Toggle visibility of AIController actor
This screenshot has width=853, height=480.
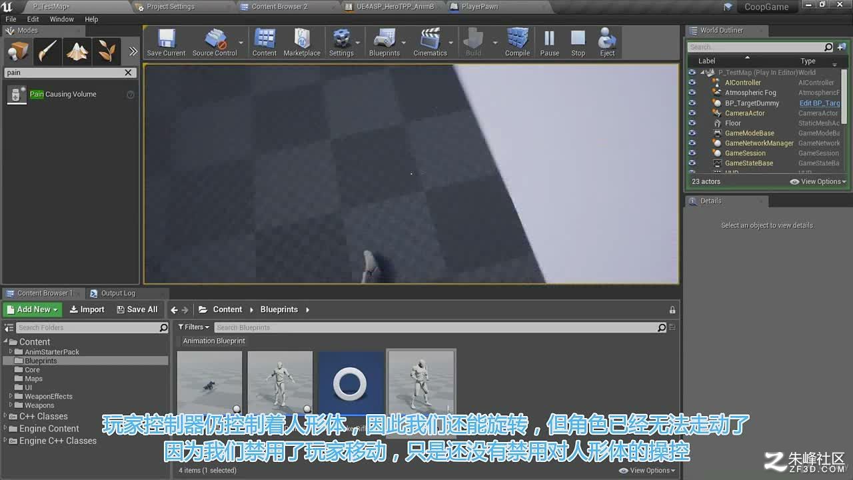tap(692, 83)
